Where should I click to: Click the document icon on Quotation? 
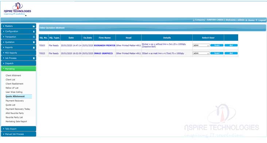click(34, 42)
